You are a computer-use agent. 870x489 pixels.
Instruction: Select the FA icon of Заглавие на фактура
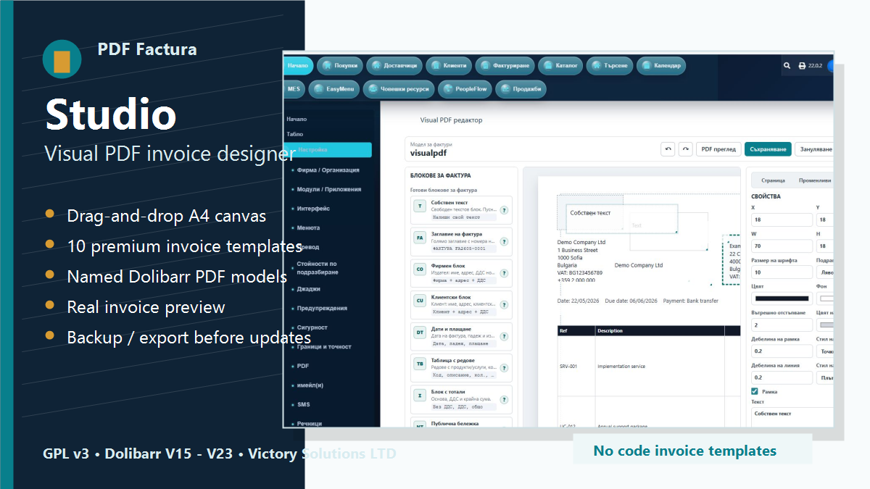419,238
